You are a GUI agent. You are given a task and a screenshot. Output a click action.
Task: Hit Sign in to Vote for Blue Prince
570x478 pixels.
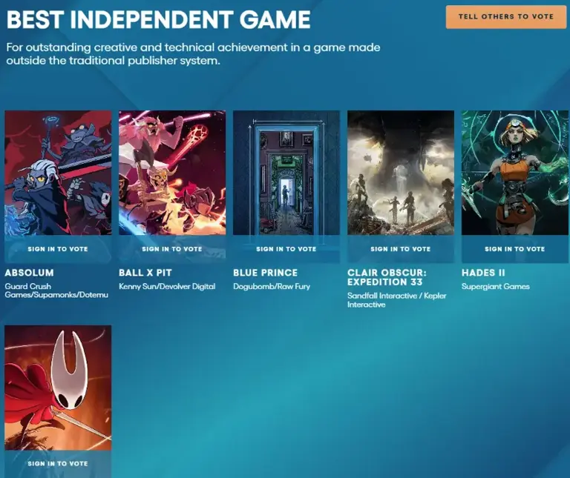click(286, 249)
